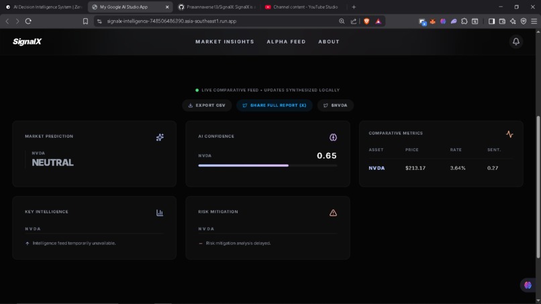Open the notifications bell icon

pos(515,42)
